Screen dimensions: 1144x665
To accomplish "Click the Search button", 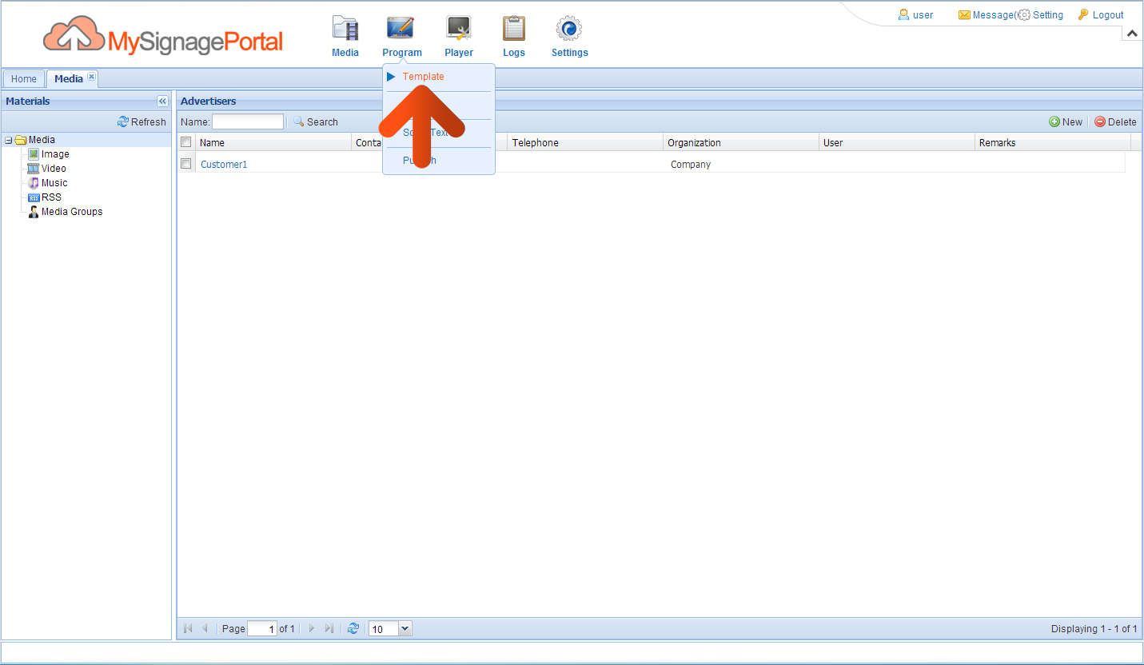I will pyautogui.click(x=316, y=122).
